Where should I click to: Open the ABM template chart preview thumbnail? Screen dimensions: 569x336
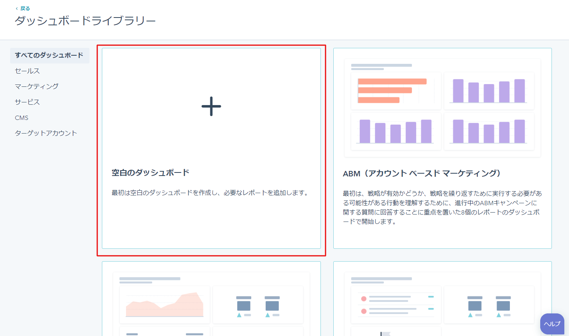[442, 108]
